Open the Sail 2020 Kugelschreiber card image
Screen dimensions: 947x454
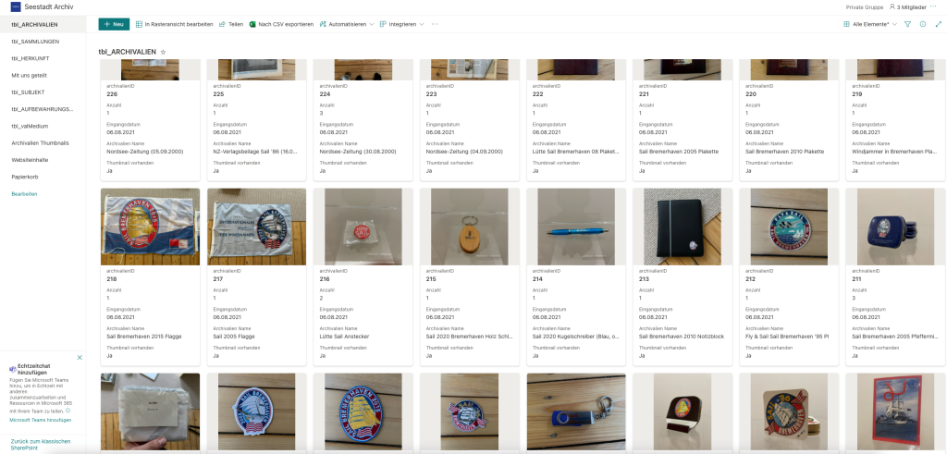coord(577,227)
